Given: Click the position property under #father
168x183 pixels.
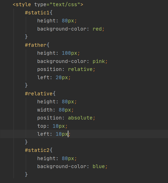Looking at the screenshot, I should click(x=49, y=69).
